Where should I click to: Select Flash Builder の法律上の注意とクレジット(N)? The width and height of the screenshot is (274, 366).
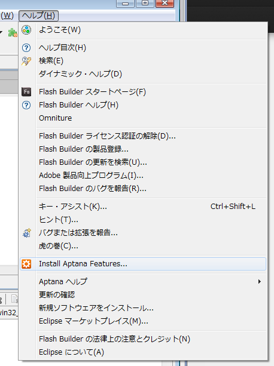[143, 339]
